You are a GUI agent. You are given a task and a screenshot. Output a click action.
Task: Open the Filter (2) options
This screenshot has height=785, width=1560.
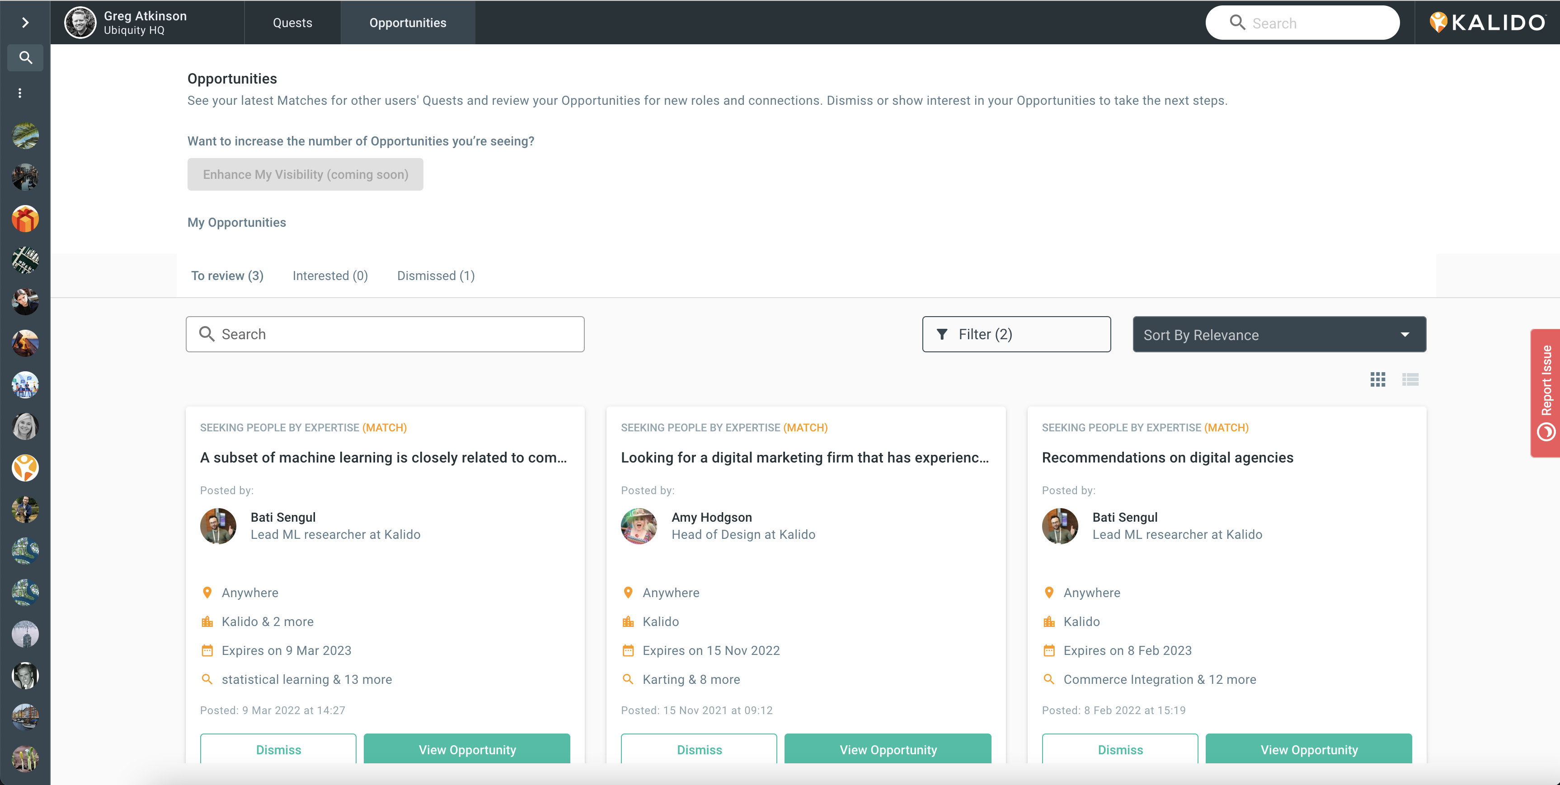coord(1016,334)
